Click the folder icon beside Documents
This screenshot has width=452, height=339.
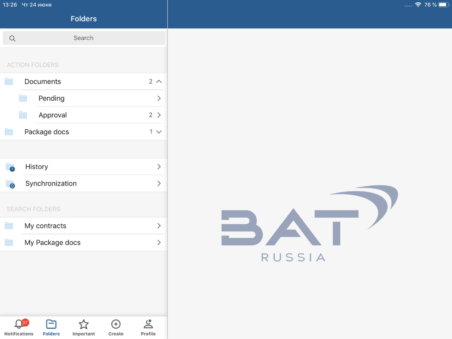tap(9, 81)
